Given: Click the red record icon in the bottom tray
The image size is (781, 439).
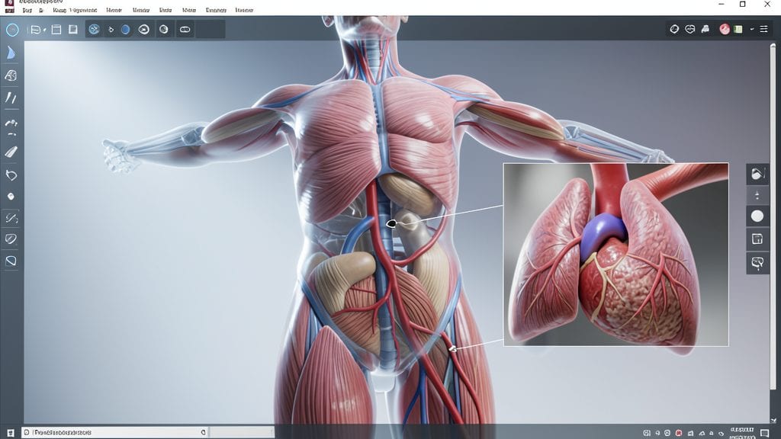Looking at the screenshot, I should tap(678, 433).
